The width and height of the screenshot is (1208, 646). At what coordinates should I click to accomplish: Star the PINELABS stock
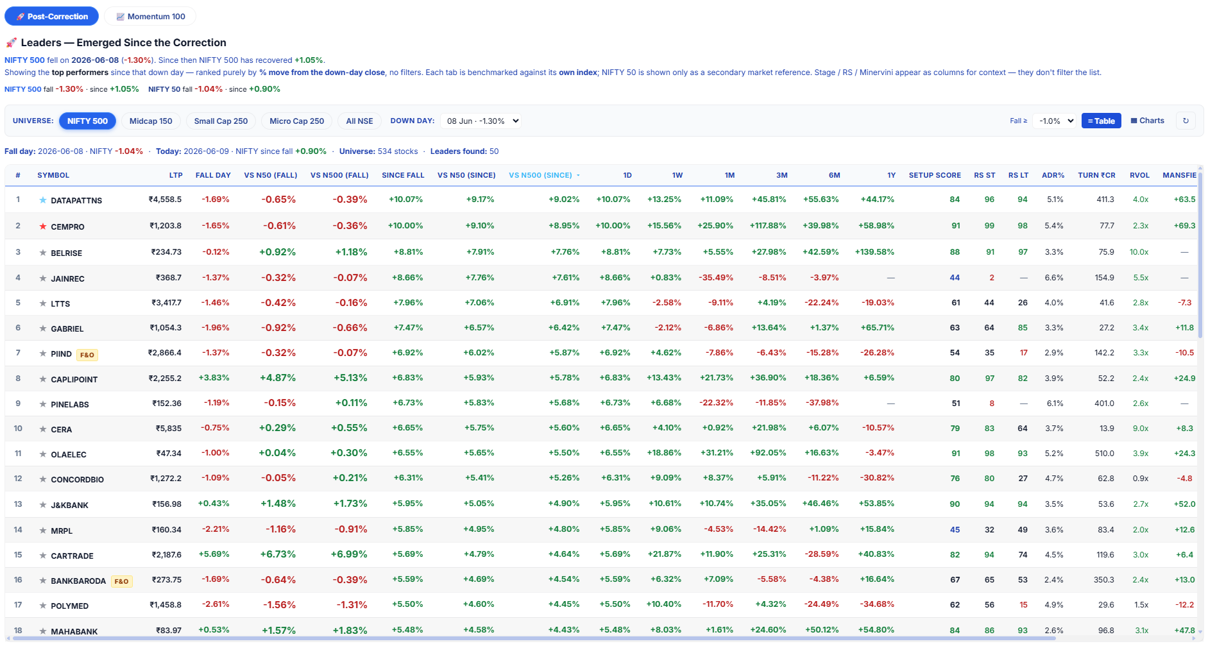[x=43, y=404]
